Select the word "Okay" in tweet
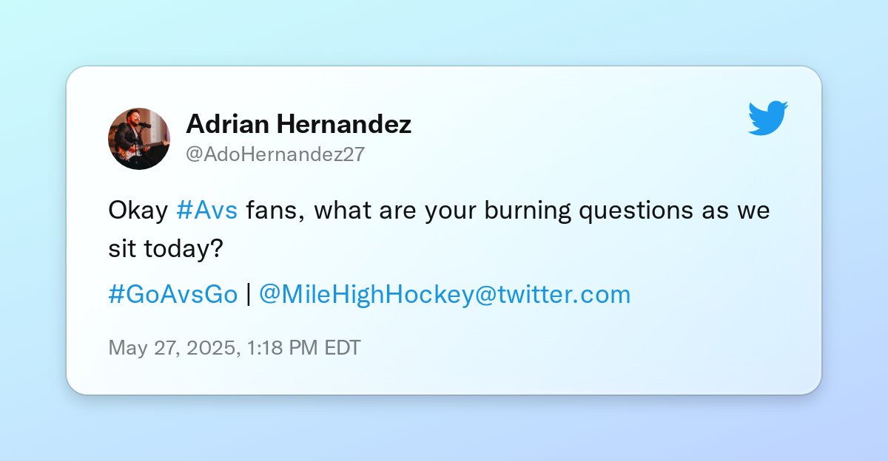Image resolution: width=888 pixels, height=461 pixels. click(139, 211)
